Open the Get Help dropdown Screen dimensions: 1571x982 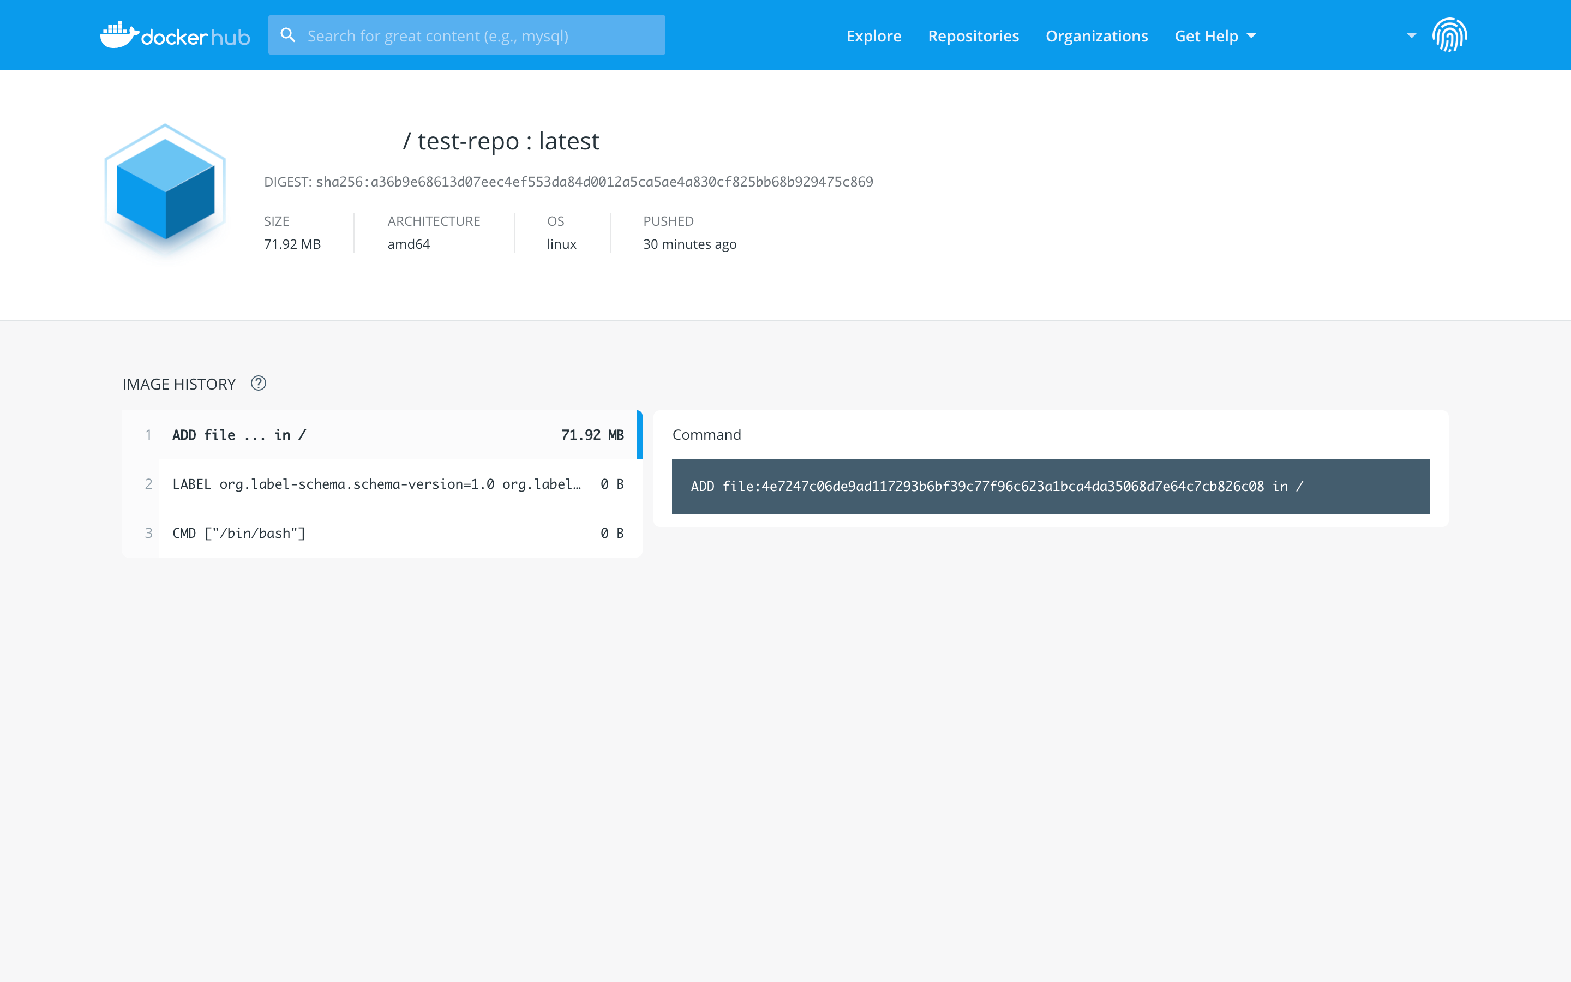(1215, 35)
